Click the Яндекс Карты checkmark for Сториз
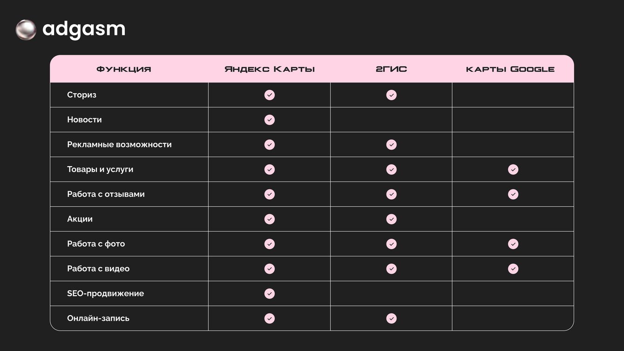 [270, 95]
